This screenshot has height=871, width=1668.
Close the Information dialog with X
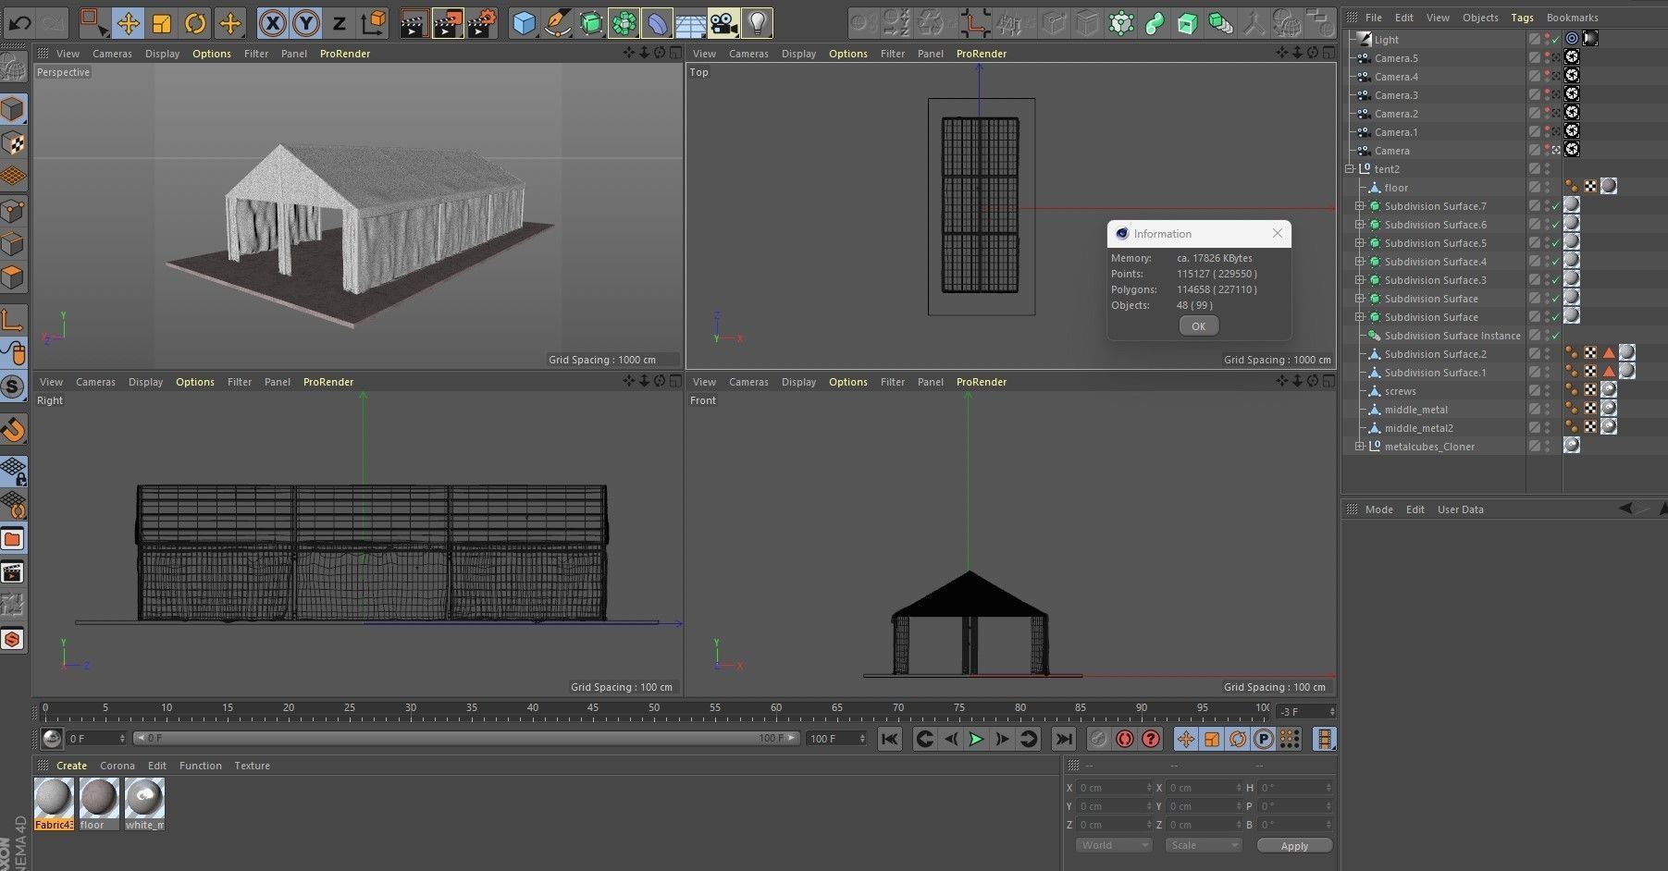[1277, 233]
